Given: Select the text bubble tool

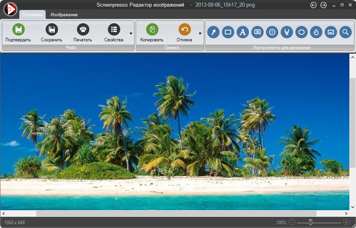Looking at the screenshot, I should [x=257, y=32].
